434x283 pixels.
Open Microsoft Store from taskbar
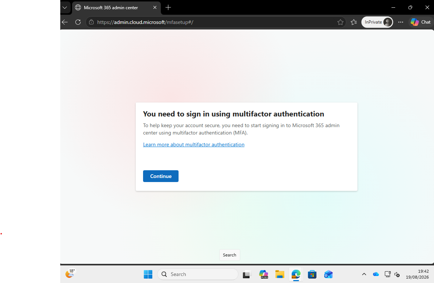coord(312,275)
